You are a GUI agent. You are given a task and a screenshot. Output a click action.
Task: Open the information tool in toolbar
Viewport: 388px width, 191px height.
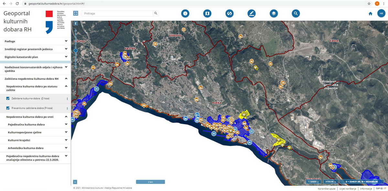tap(185, 14)
